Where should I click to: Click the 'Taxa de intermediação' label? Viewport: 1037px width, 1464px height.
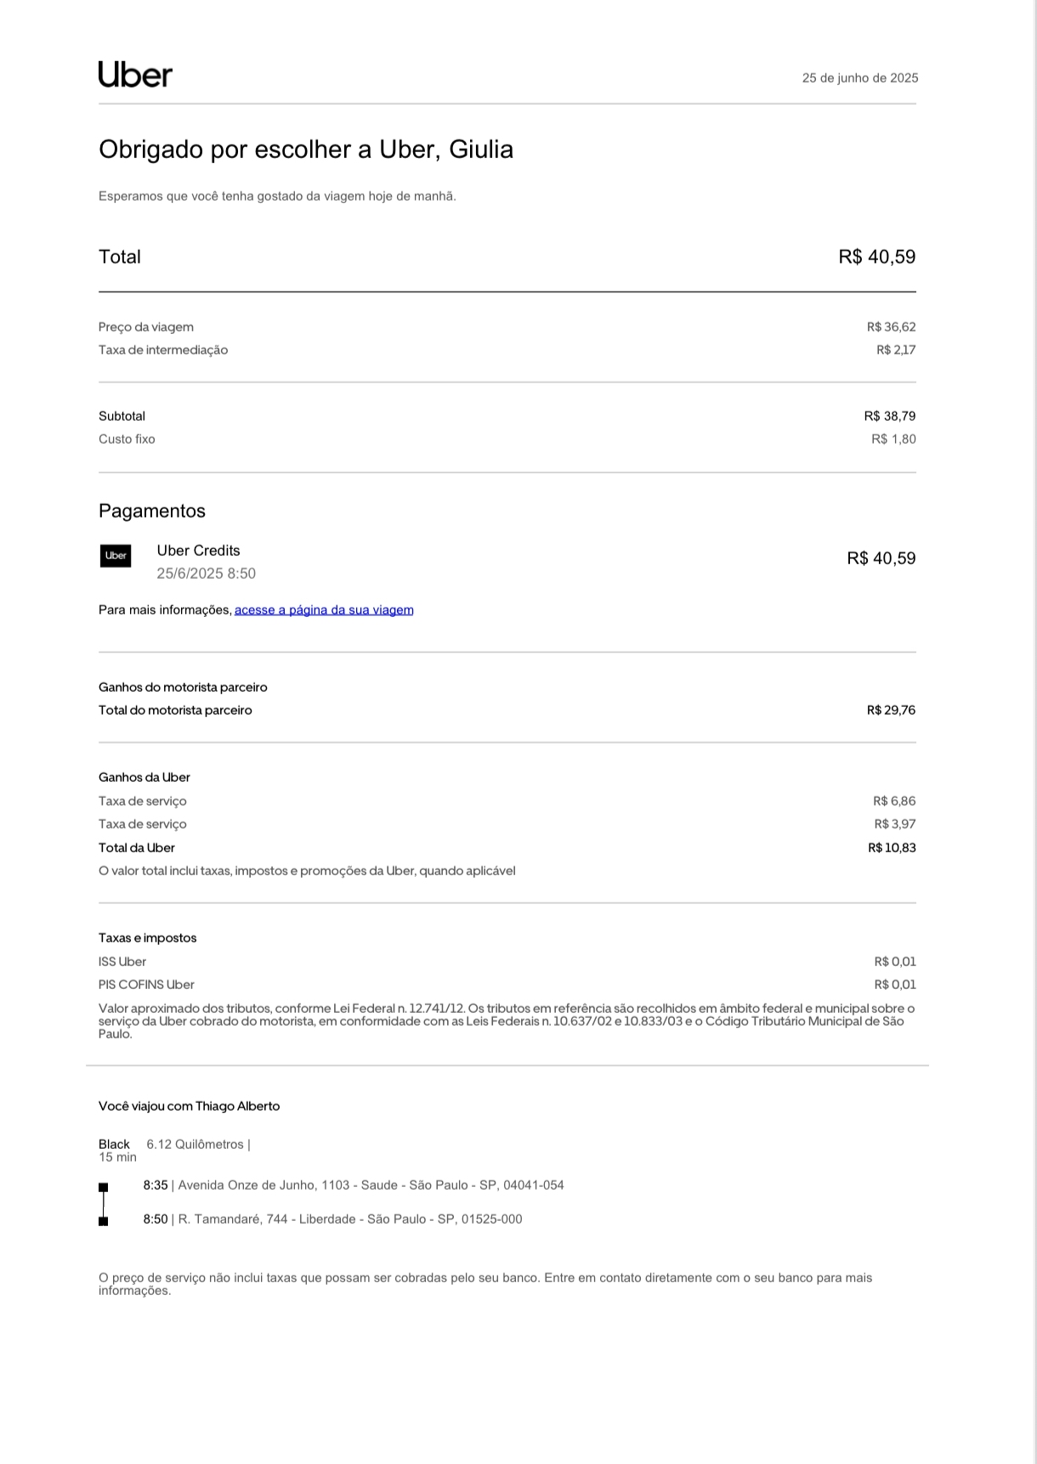point(163,350)
